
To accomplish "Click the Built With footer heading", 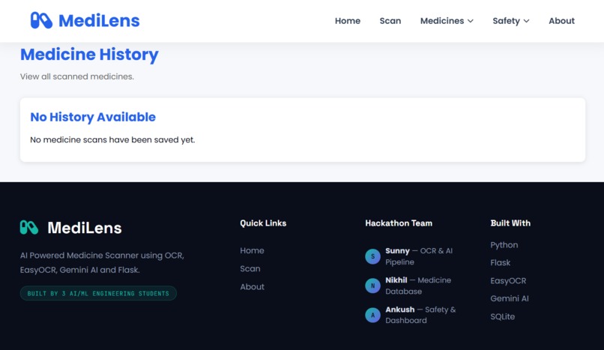I will coord(510,223).
